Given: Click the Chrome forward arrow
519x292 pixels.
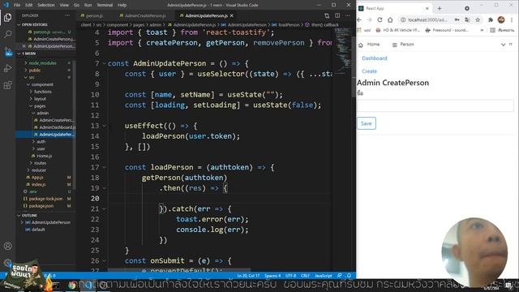Looking at the screenshot, I should click(x=370, y=19).
